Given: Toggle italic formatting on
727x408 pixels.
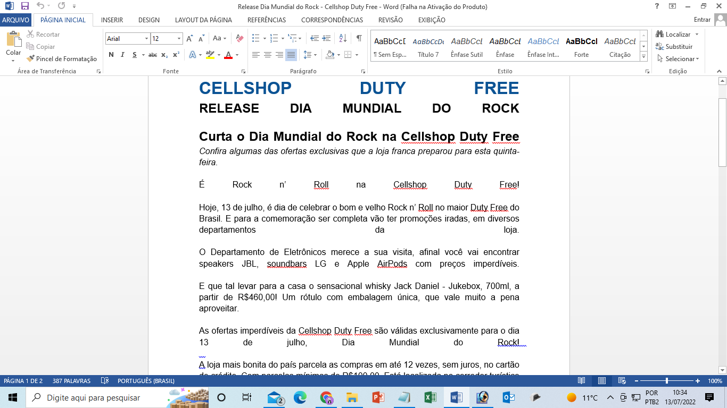Looking at the screenshot, I should pyautogui.click(x=123, y=55).
